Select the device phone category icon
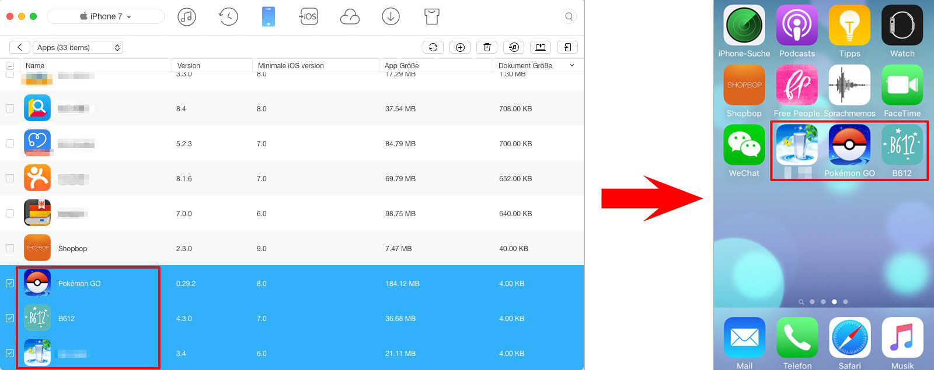 pyautogui.click(x=269, y=17)
